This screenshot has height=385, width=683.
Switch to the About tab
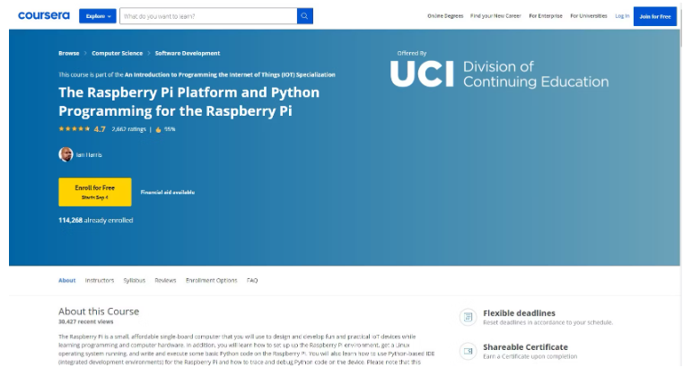pos(67,281)
